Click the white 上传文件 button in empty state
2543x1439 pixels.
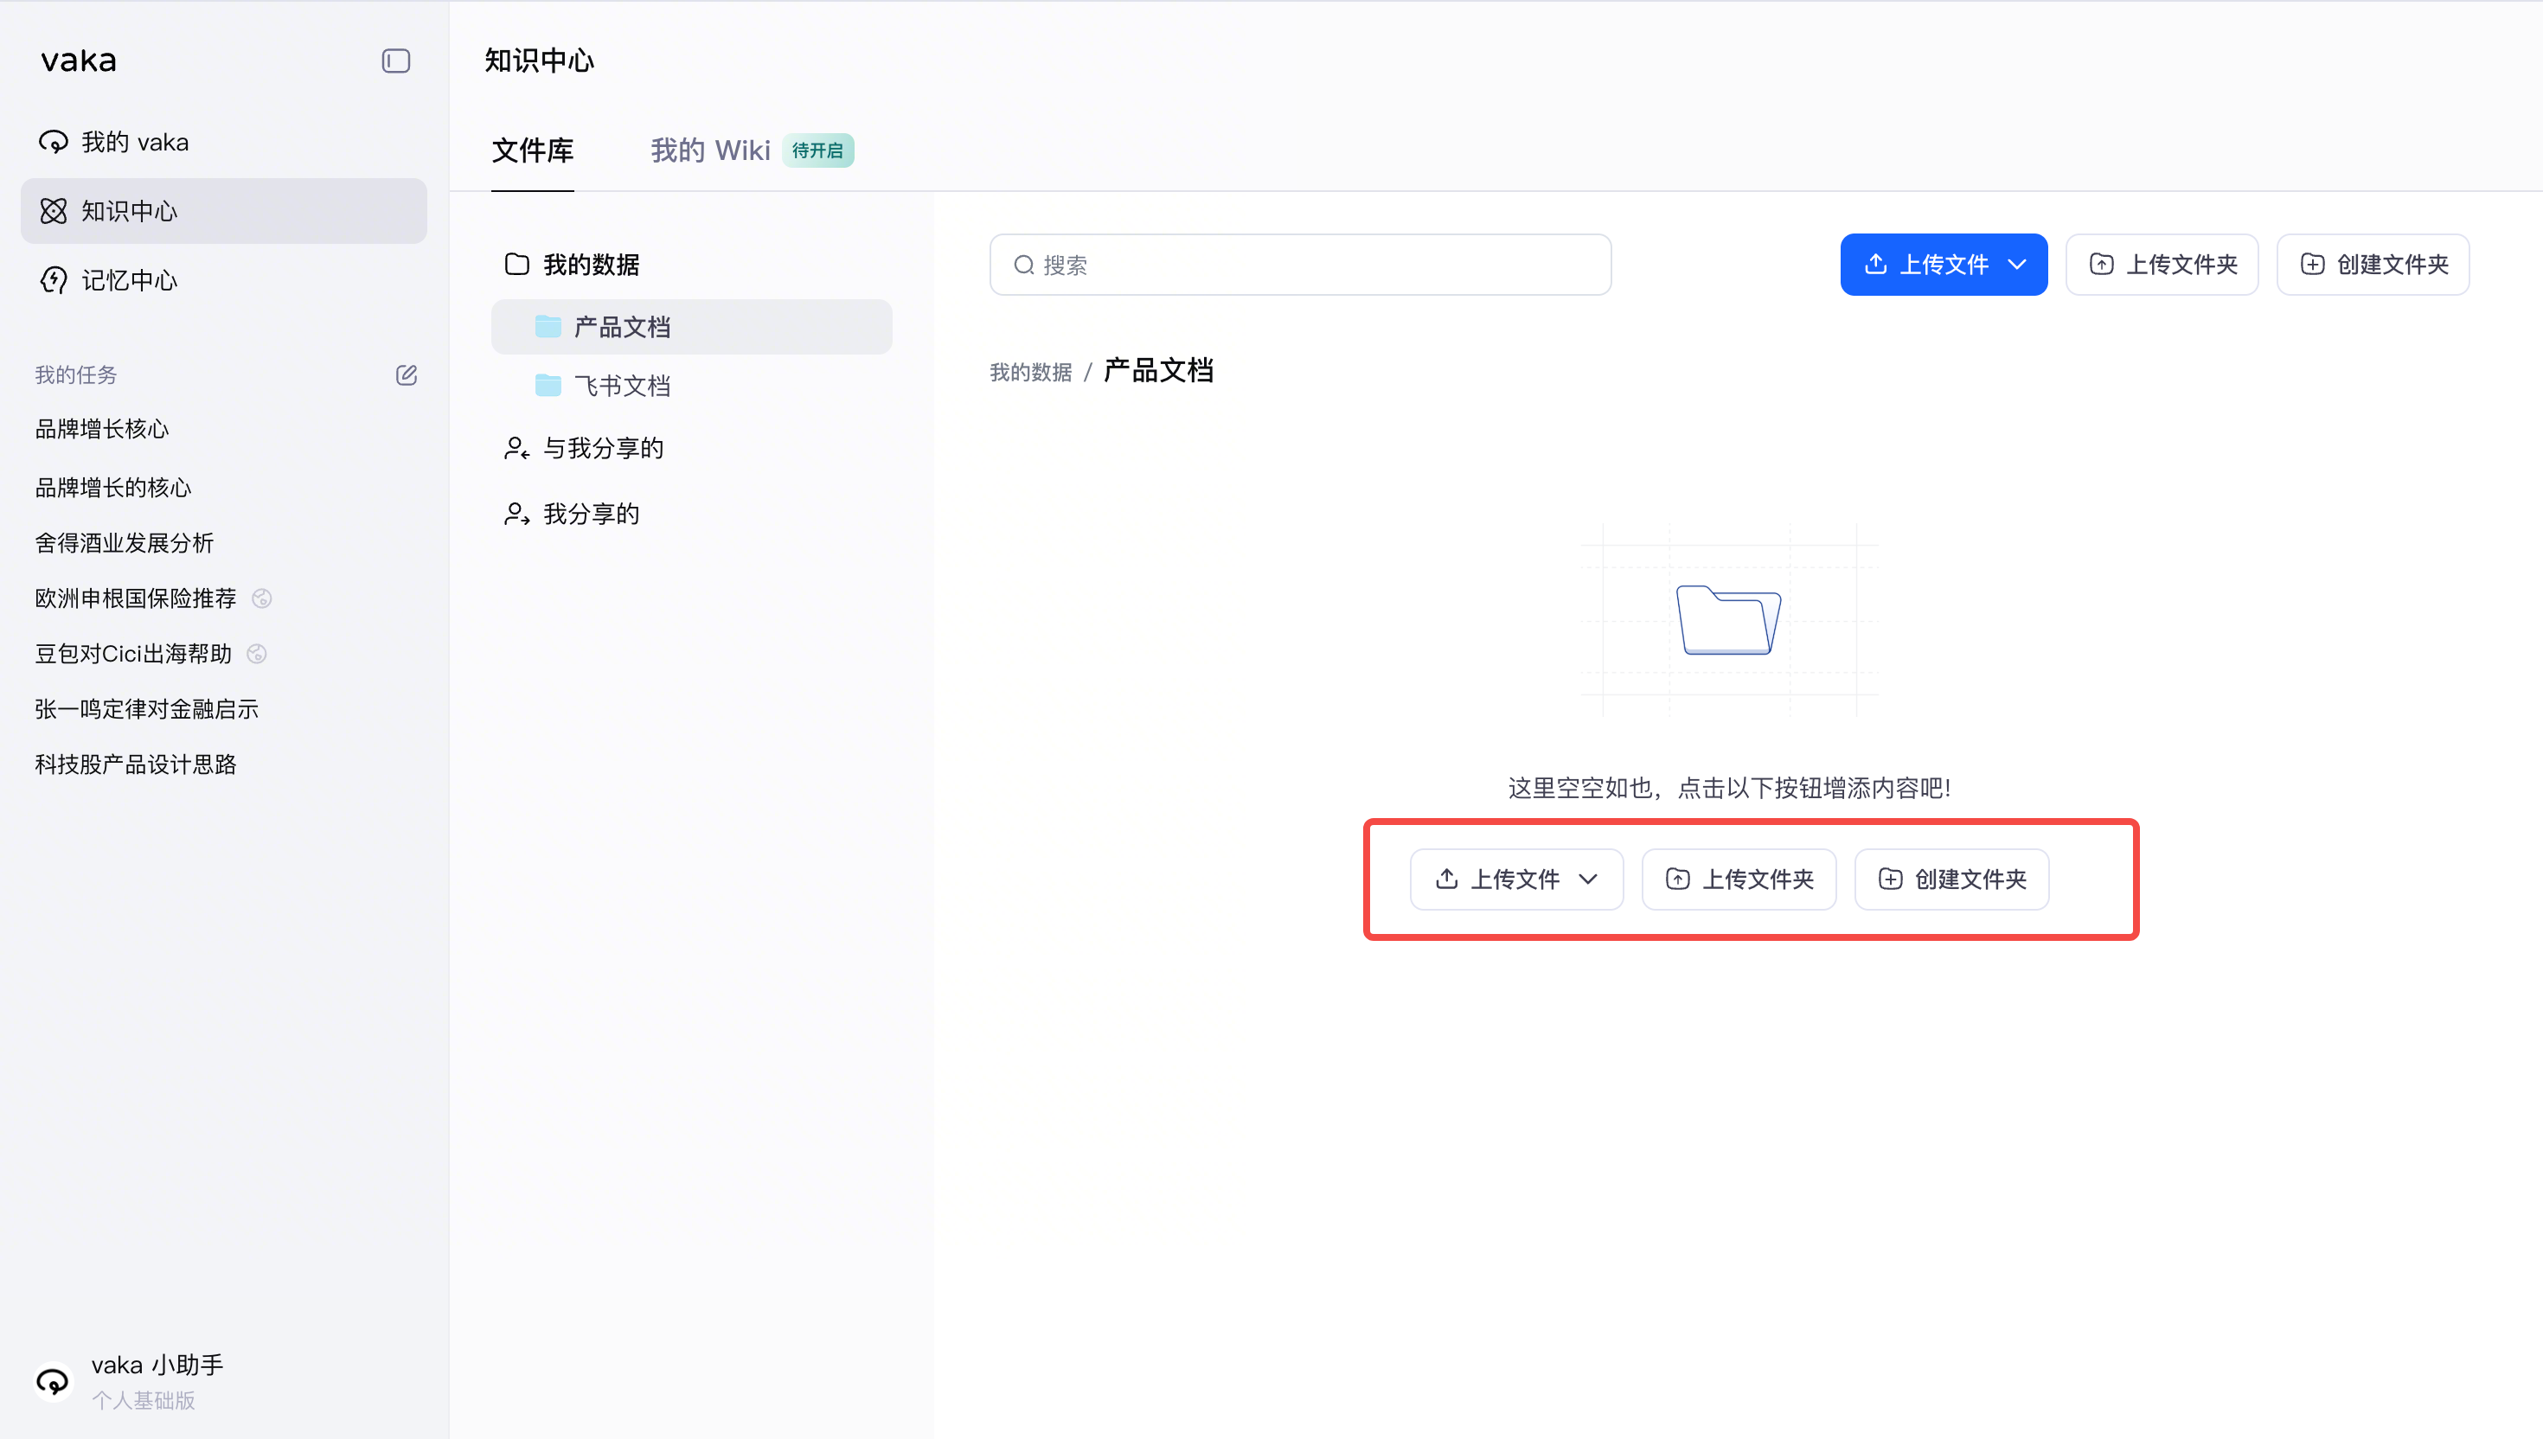coord(1517,879)
